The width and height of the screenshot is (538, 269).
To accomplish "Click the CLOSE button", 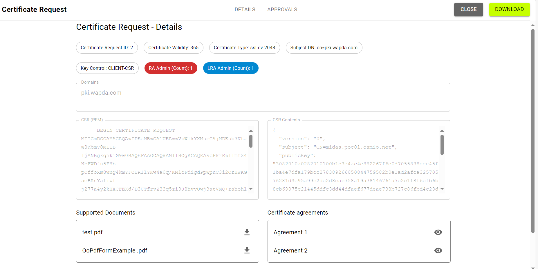I will pos(469,10).
